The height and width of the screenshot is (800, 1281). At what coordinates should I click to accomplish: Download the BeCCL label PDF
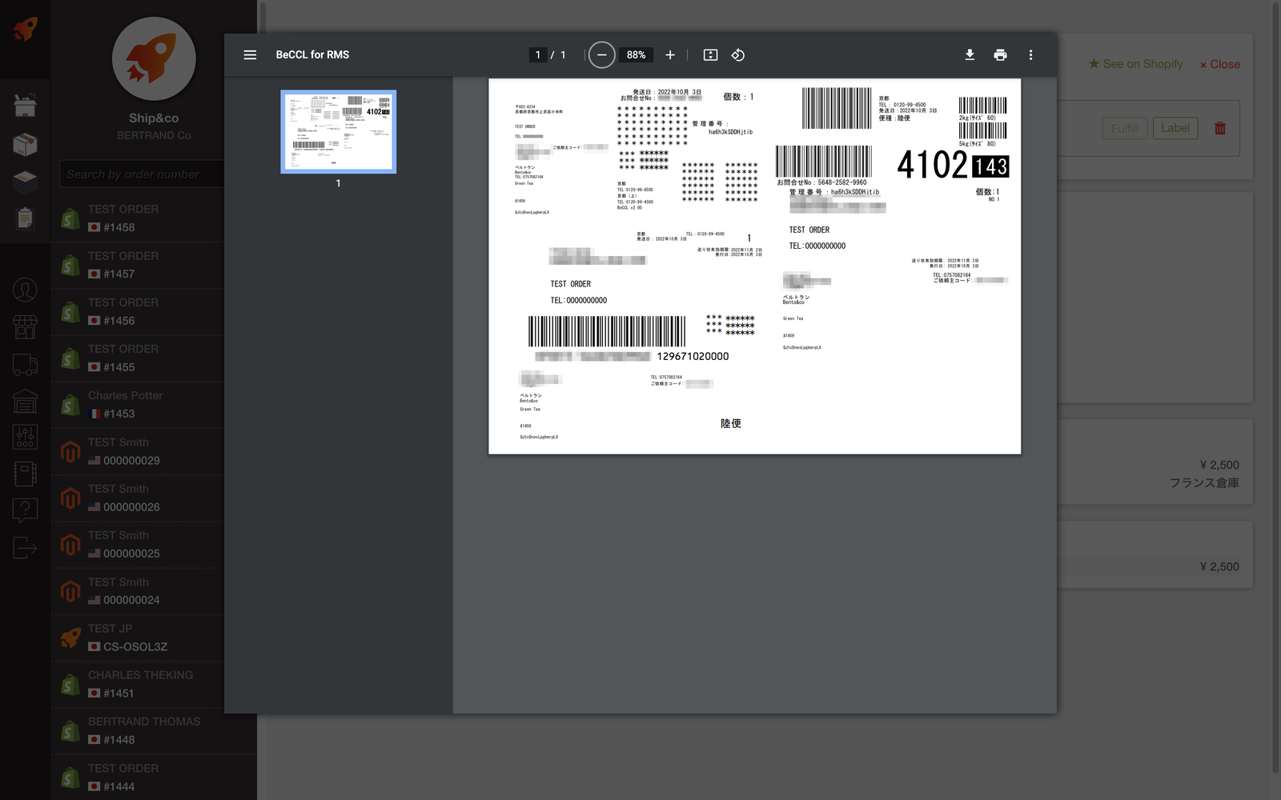pyautogui.click(x=970, y=55)
